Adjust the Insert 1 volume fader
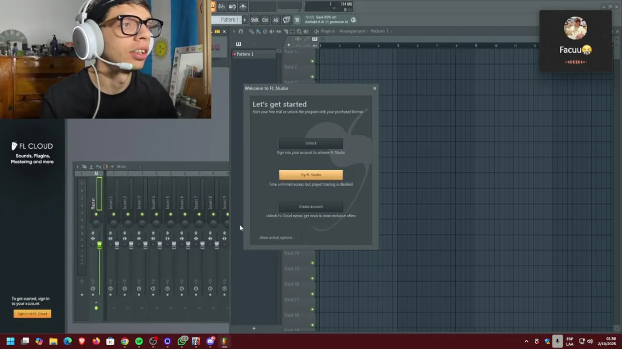Image resolution: width=622 pixels, height=349 pixels. click(117, 245)
